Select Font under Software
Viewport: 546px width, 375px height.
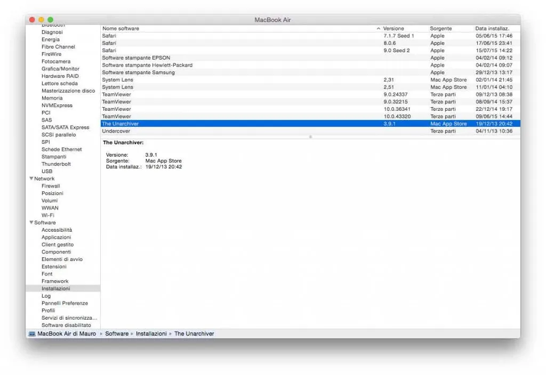[47, 274]
